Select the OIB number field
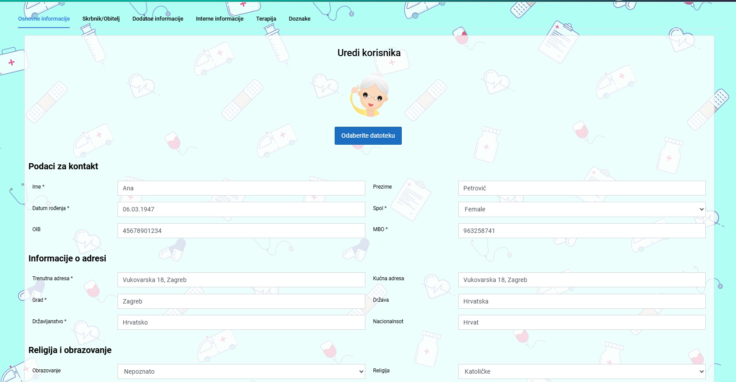This screenshot has width=736, height=382. coord(241,231)
